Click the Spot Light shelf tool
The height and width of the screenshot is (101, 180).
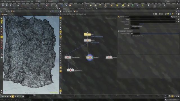click(95, 6)
